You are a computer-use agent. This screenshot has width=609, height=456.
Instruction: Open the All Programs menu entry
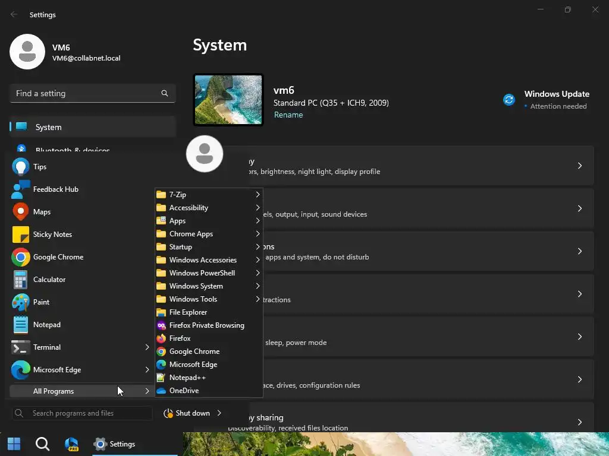point(81,391)
